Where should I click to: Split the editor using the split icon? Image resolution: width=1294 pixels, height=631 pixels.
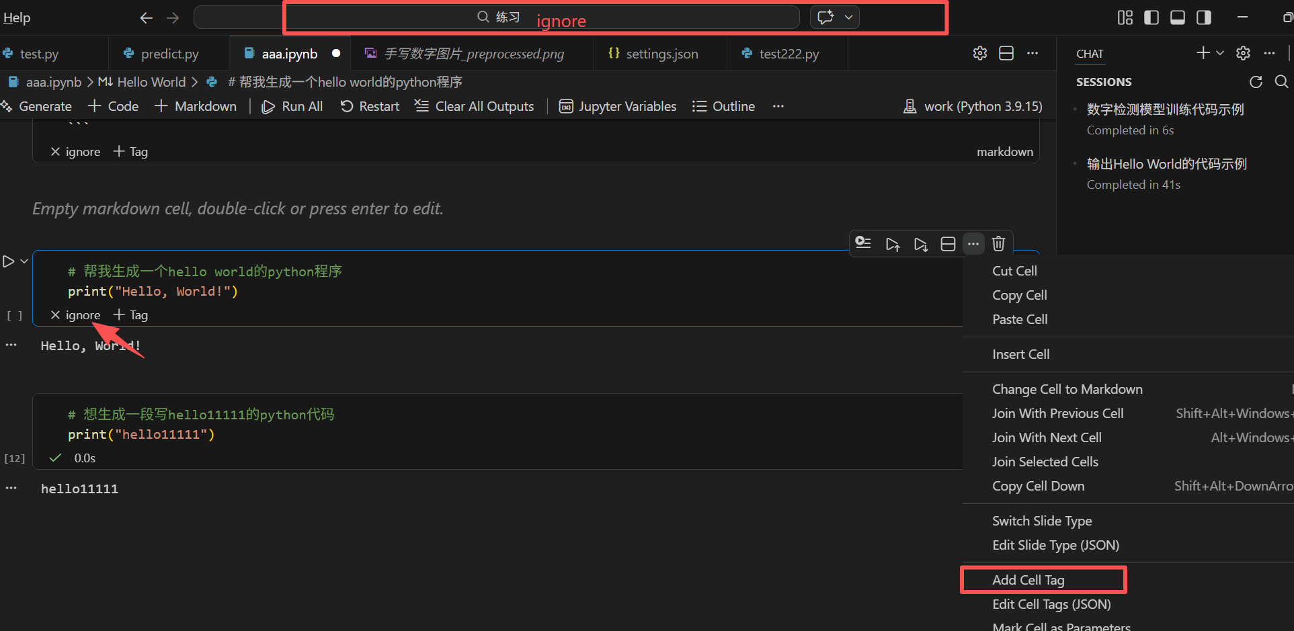pos(1006,53)
